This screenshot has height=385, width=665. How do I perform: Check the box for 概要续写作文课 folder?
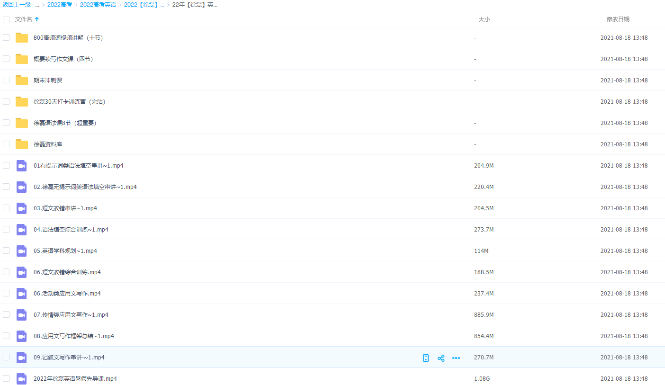6,59
